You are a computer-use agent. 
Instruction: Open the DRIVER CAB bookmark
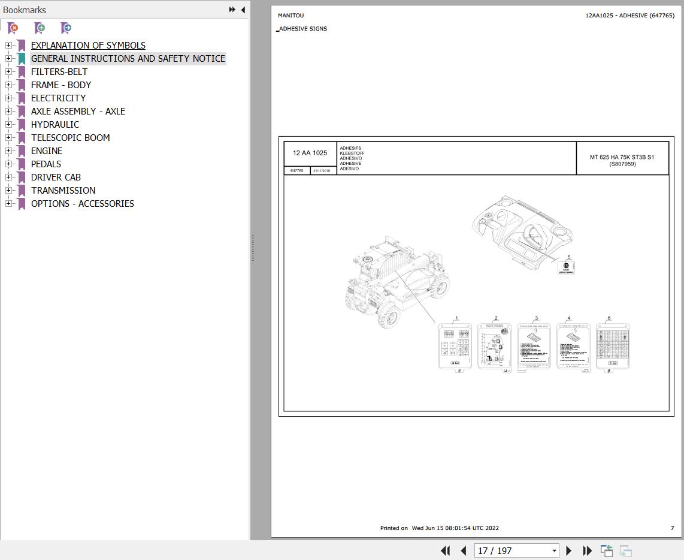tap(56, 177)
